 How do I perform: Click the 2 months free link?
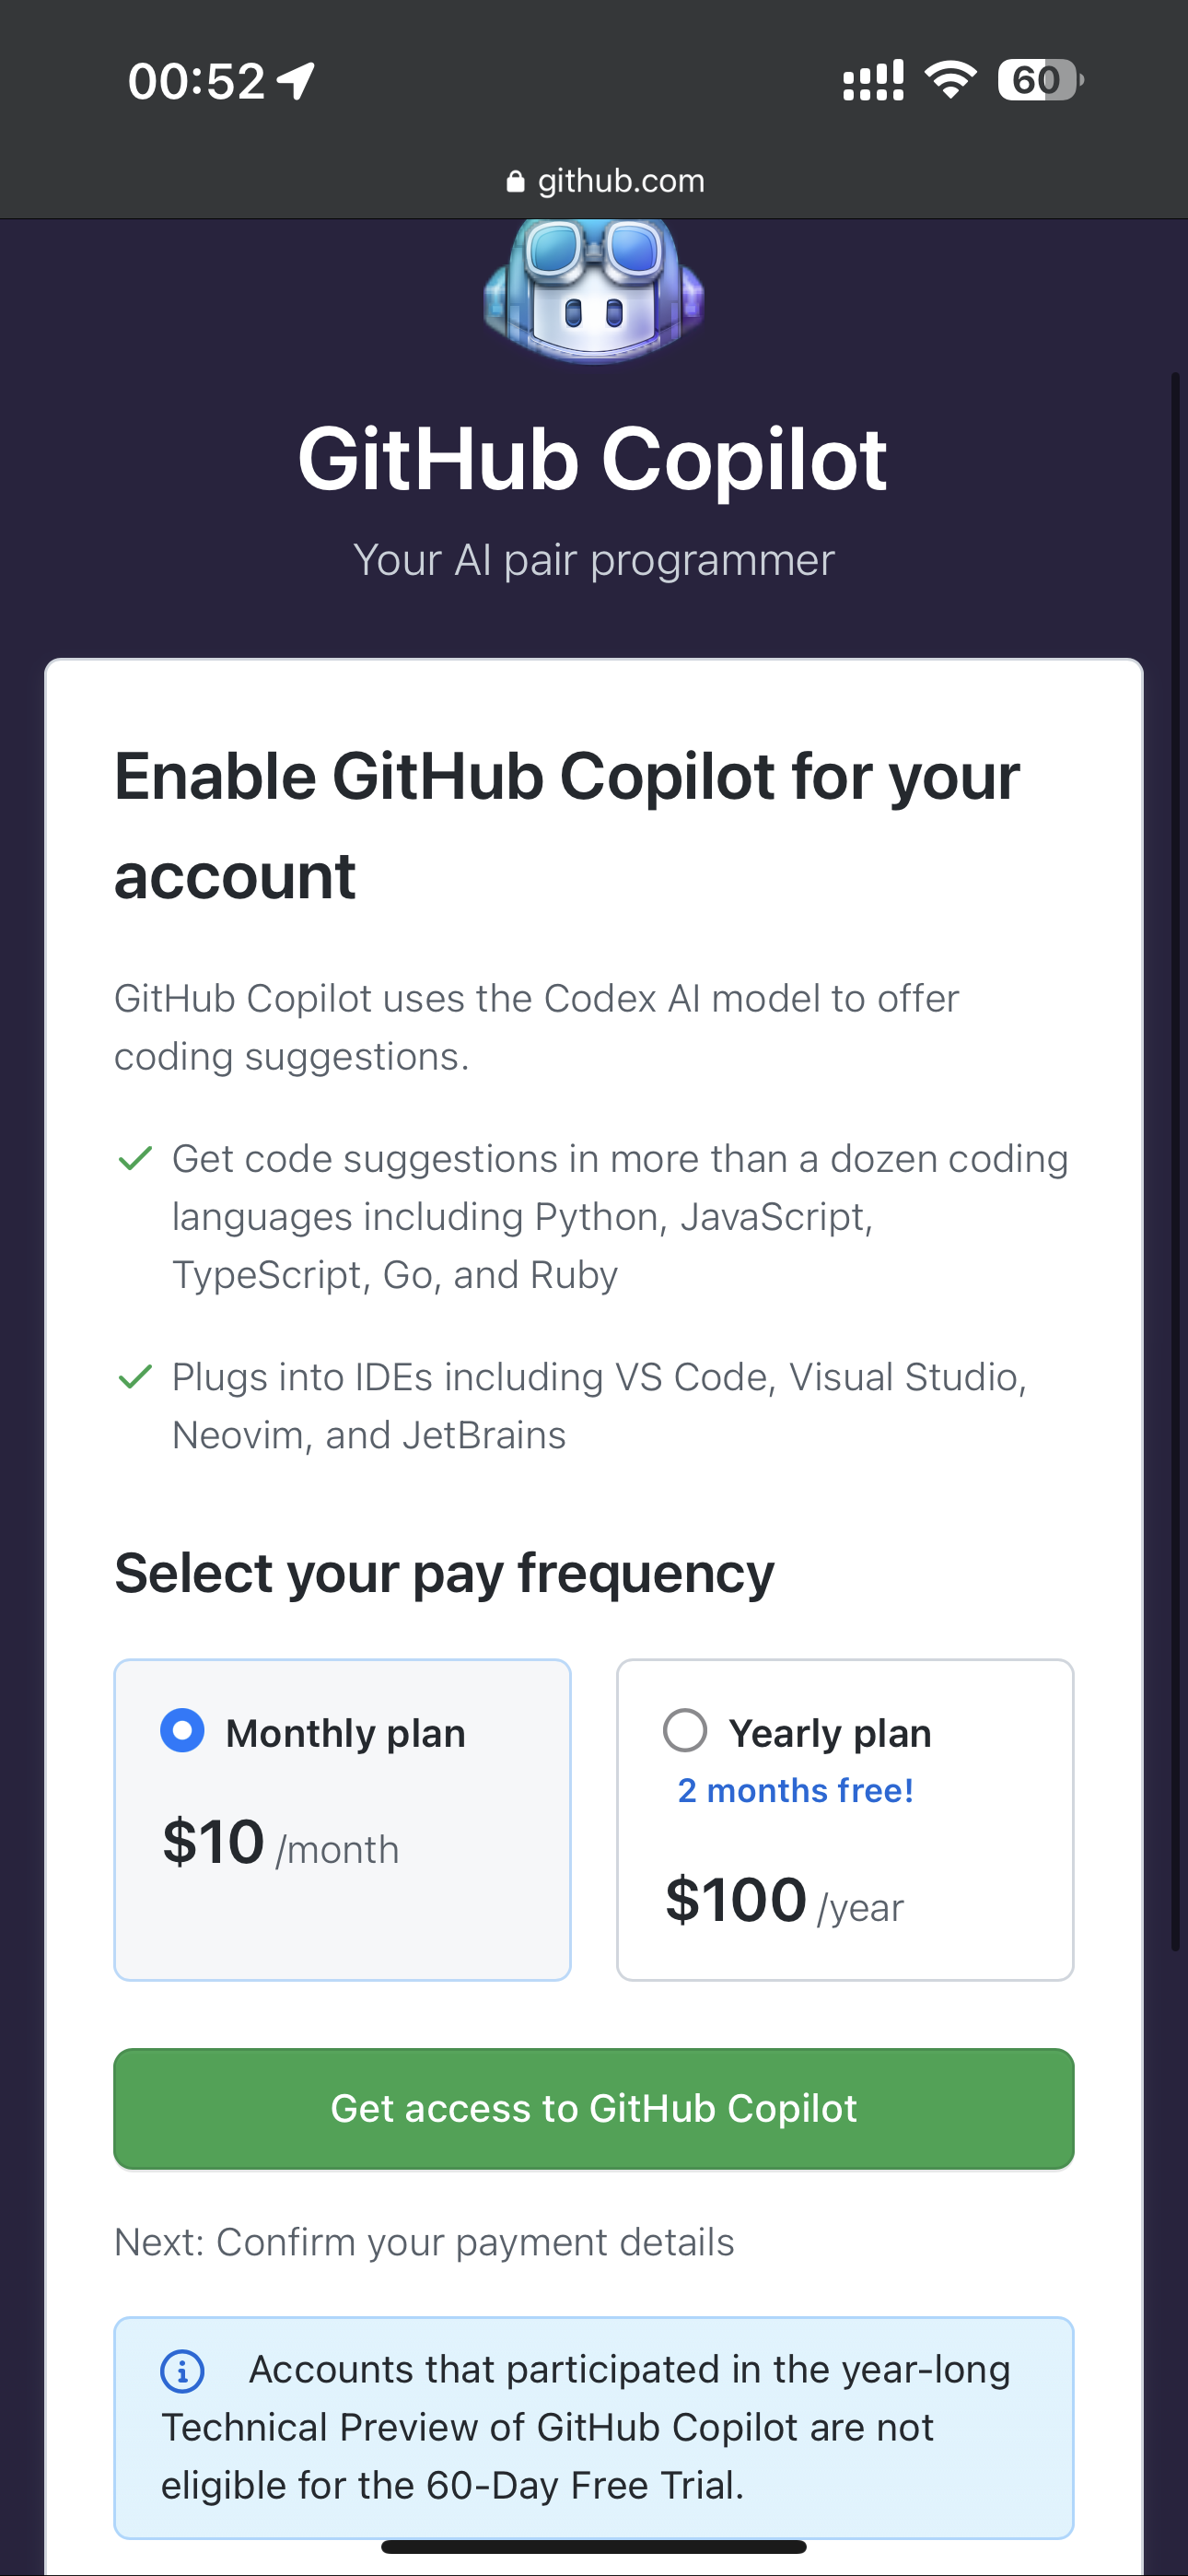[x=795, y=1790]
